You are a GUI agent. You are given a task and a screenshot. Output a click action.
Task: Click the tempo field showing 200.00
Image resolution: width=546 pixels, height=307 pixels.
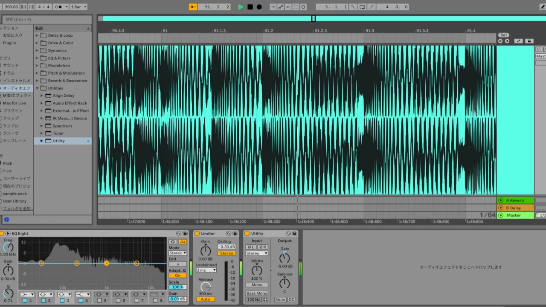point(11,7)
